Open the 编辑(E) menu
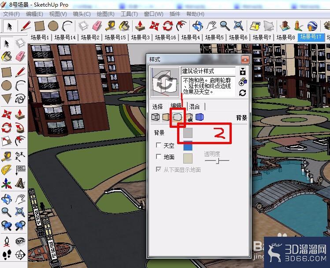This screenshot has width=330, height=268. pyautogui.click(x=34, y=14)
